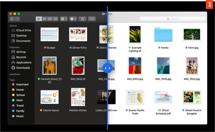
Task: Select the Family folder
Action: 163,35
